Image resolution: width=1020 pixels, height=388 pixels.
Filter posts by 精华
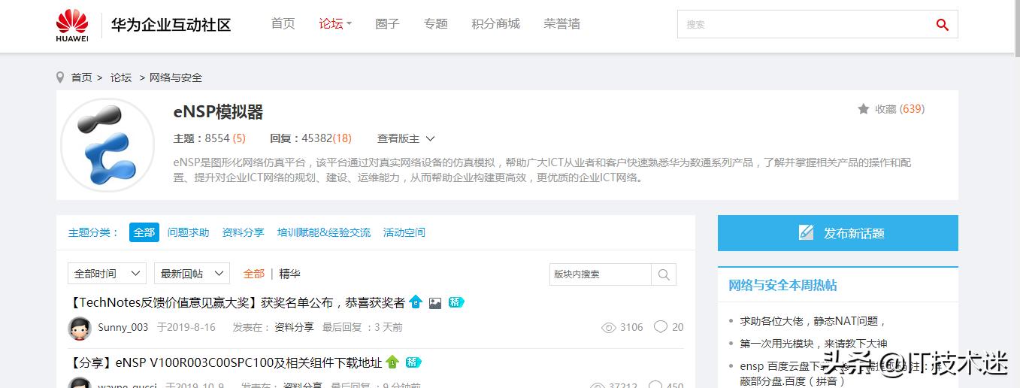point(289,274)
